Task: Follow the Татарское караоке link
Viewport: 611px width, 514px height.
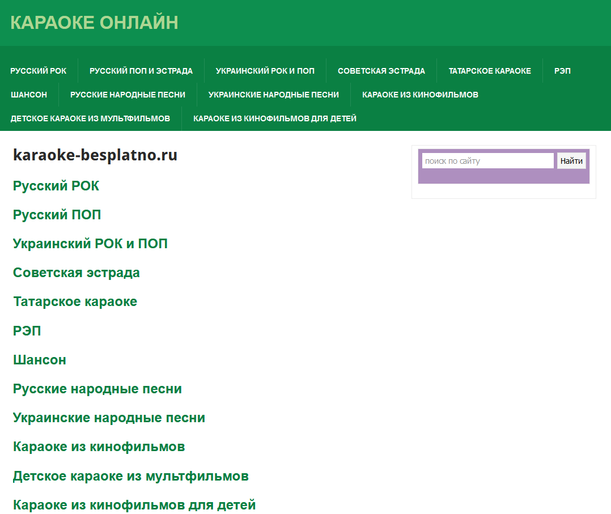Action: point(75,301)
